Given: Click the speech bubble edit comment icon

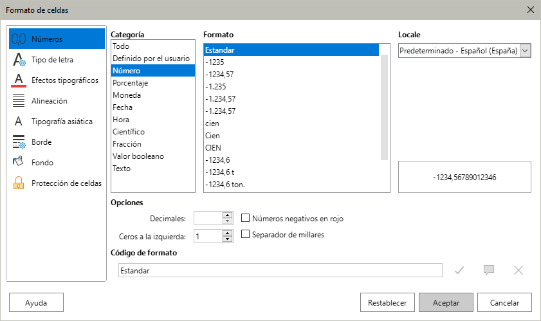Looking at the screenshot, I should click(x=489, y=270).
